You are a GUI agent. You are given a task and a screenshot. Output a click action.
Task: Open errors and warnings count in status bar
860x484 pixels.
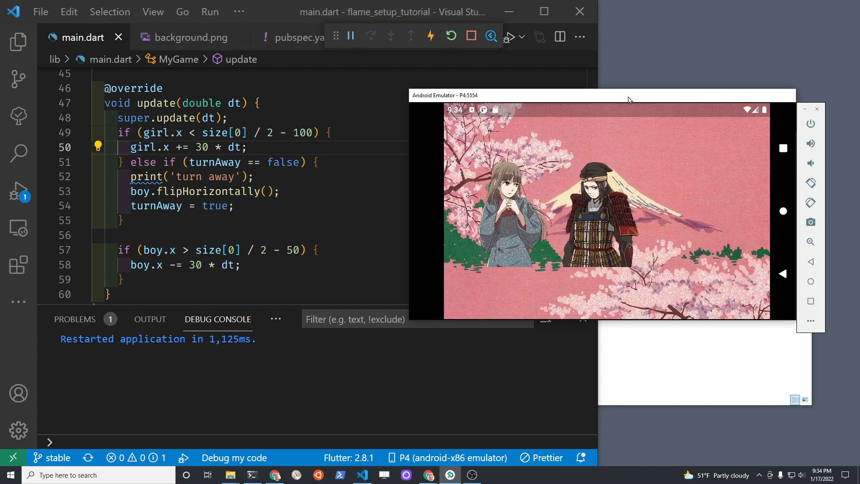[136, 458]
